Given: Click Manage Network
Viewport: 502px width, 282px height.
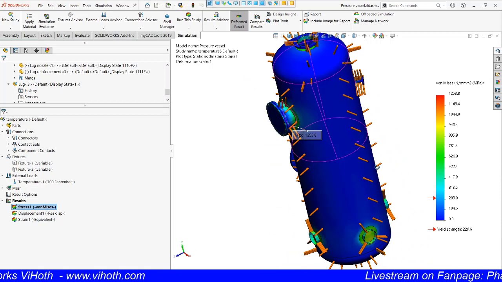Looking at the screenshot, I should [371, 21].
